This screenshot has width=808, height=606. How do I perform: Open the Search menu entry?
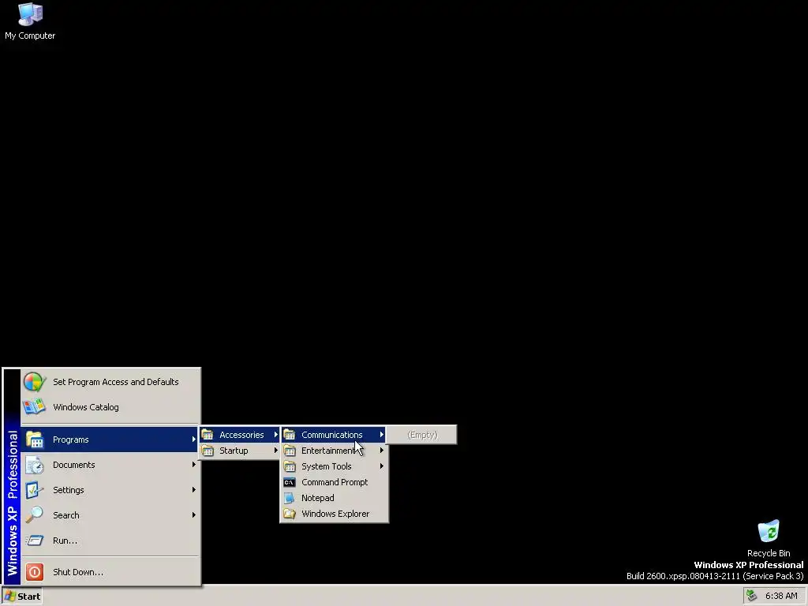(66, 515)
